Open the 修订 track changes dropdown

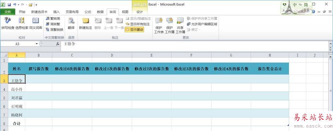pyautogui.click(x=194, y=30)
